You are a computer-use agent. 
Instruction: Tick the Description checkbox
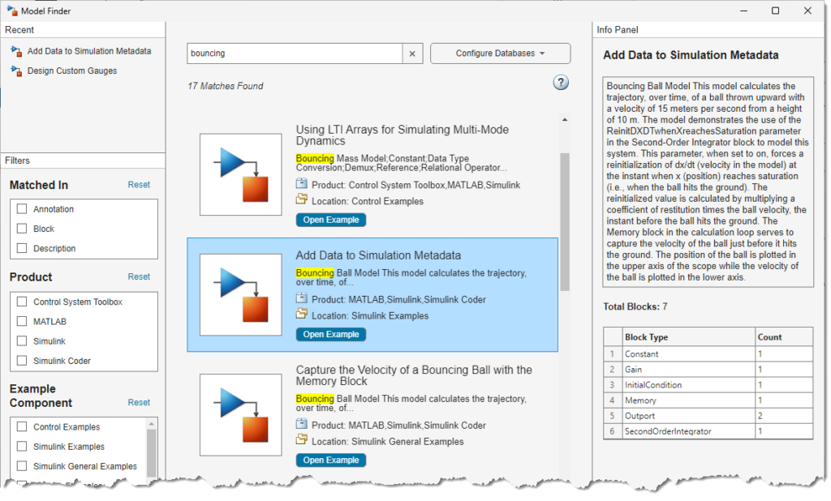coord(22,248)
